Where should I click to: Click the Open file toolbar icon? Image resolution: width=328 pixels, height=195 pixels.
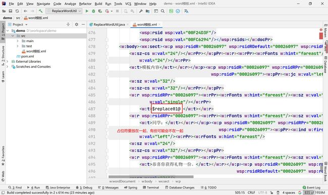click(x=4, y=11)
